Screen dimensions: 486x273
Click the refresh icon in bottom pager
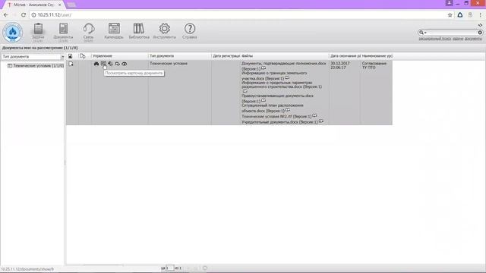[205, 268]
